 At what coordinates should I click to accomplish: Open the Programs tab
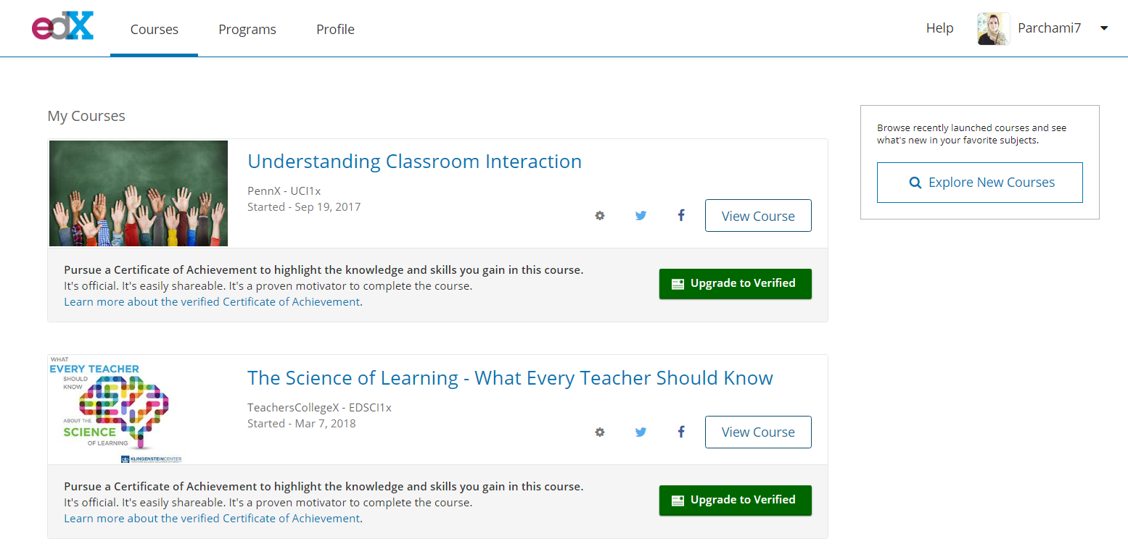(x=247, y=30)
